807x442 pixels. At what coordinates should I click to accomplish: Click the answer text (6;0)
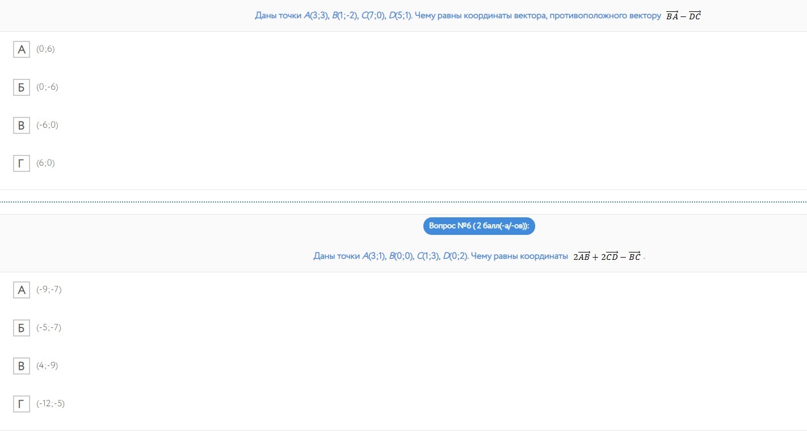pyautogui.click(x=45, y=163)
